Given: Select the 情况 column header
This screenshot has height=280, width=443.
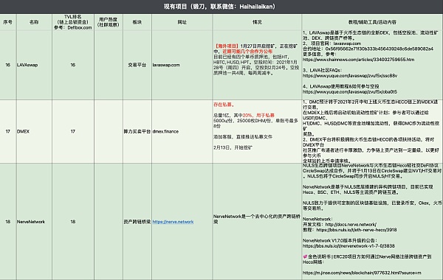Looking at the screenshot, I should pos(257,22).
